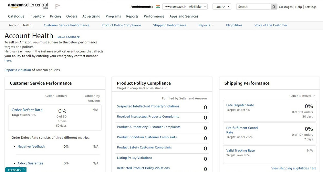Open Help link in header
The image size is (323, 172).
(x=298, y=7)
